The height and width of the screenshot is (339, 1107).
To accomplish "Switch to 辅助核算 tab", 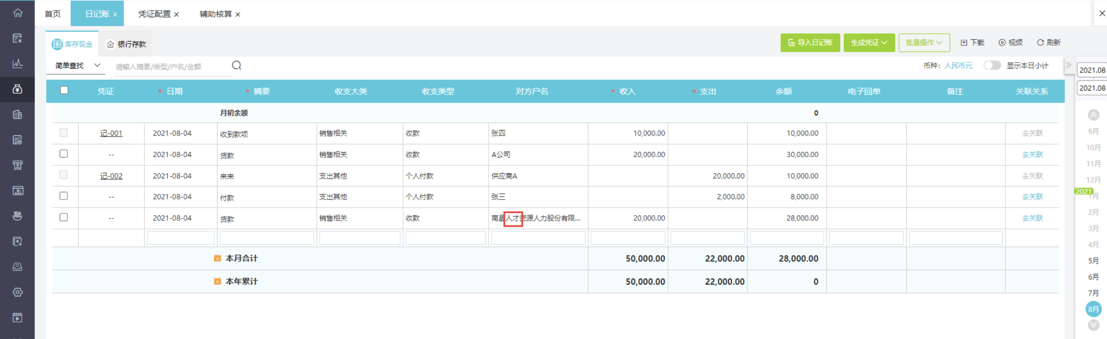I will pos(216,14).
